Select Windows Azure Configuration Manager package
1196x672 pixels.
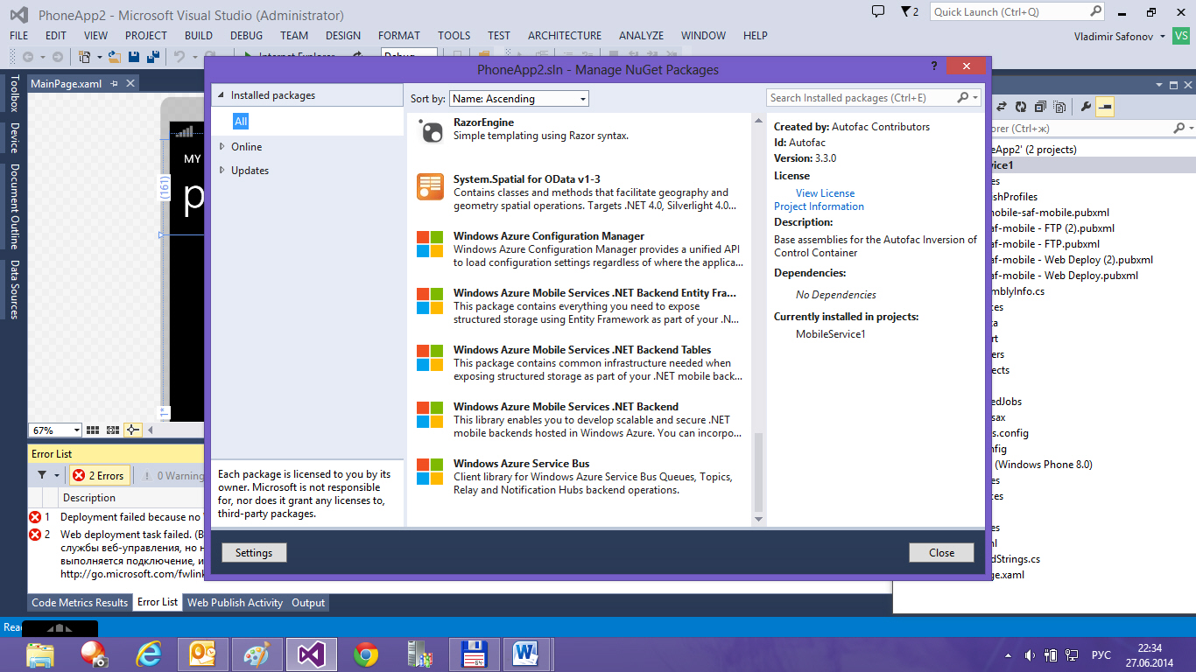tap(579, 249)
